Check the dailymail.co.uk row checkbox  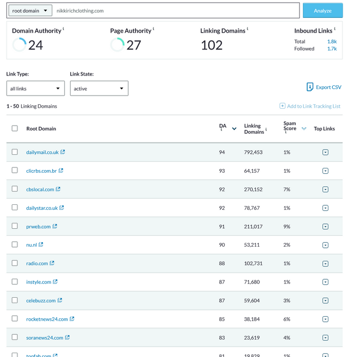(15, 152)
